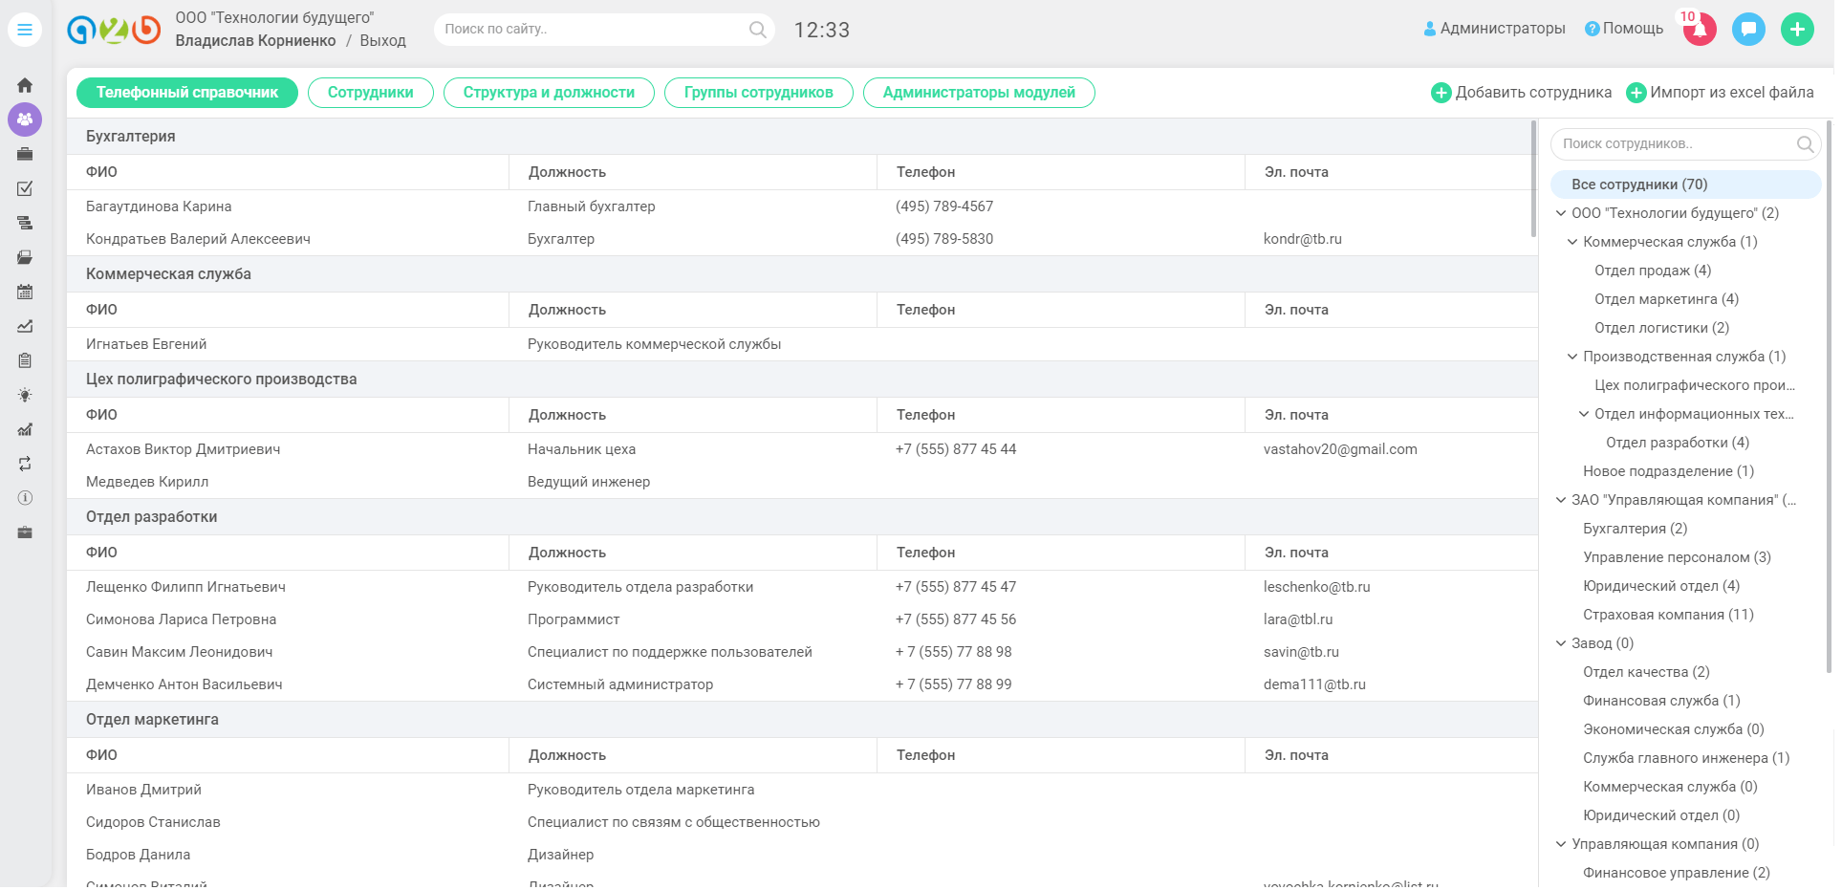Open the line chart sidebar icon
Viewport: 1842px width, 890px height.
coord(25,326)
